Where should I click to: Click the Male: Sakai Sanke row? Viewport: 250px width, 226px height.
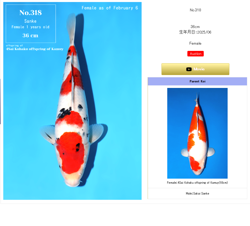(197, 193)
